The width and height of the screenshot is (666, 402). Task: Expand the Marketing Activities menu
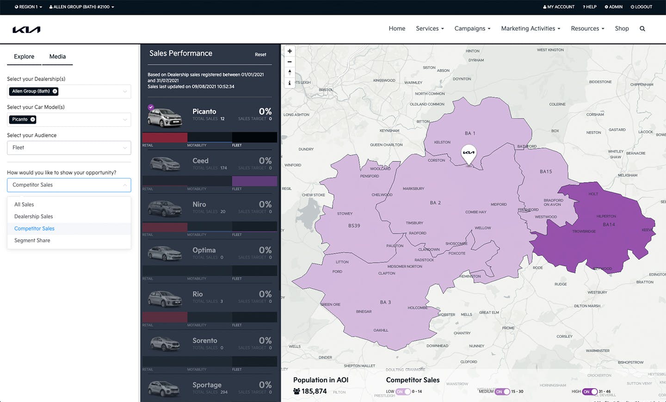[530, 29]
